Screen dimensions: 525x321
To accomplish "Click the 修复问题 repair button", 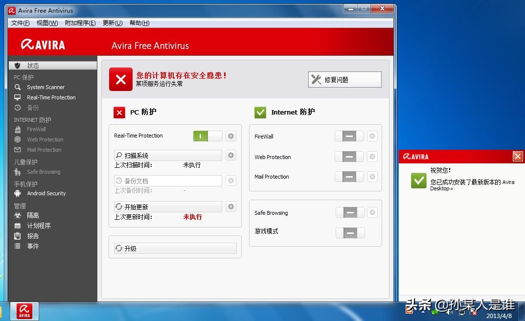I will (344, 79).
